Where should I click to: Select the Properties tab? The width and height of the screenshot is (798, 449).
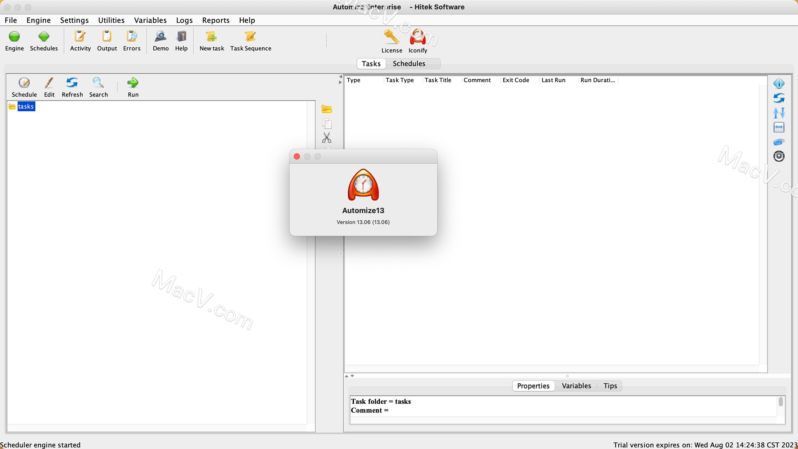coord(533,386)
